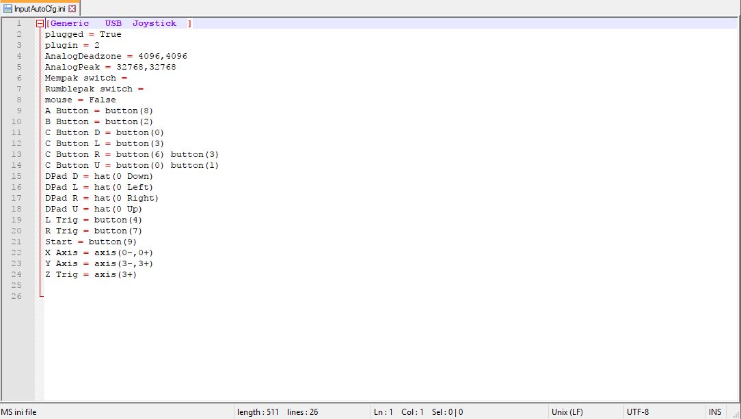Collapse the Generic USB Joystick section fold marker
This screenshot has height=419, width=741.
pos(40,23)
